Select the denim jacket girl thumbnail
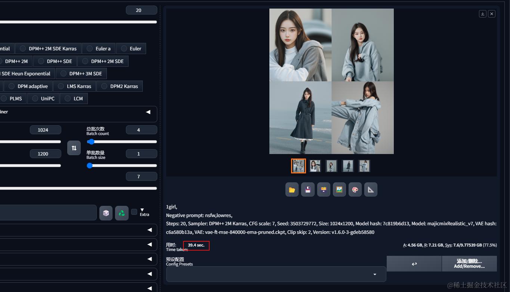 pyautogui.click(x=364, y=166)
